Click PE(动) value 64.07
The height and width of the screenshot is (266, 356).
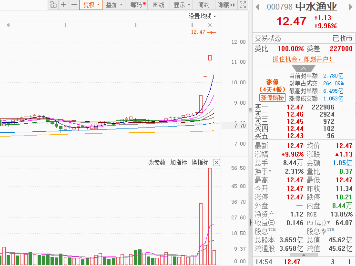[344, 223]
